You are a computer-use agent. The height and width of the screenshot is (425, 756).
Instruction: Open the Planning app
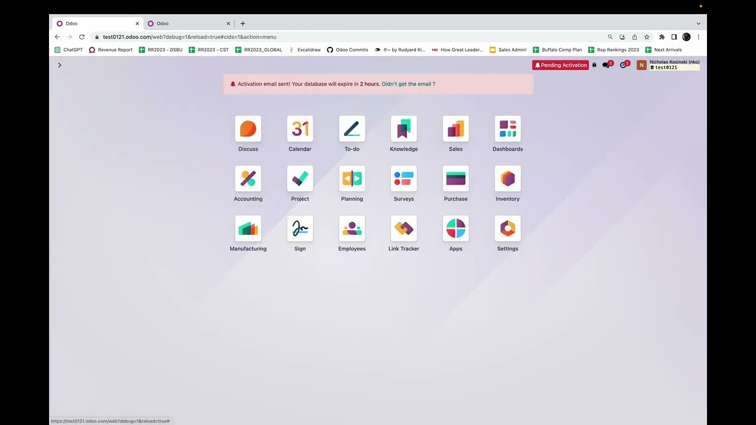pyautogui.click(x=352, y=178)
